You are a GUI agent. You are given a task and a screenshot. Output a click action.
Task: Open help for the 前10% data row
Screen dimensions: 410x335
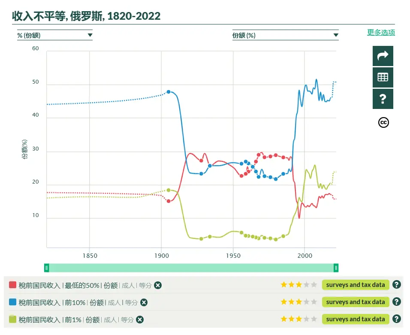(x=396, y=302)
